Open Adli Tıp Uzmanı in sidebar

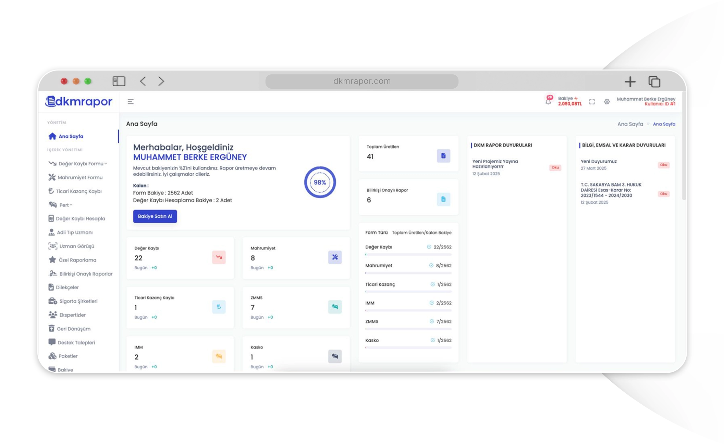pos(71,232)
